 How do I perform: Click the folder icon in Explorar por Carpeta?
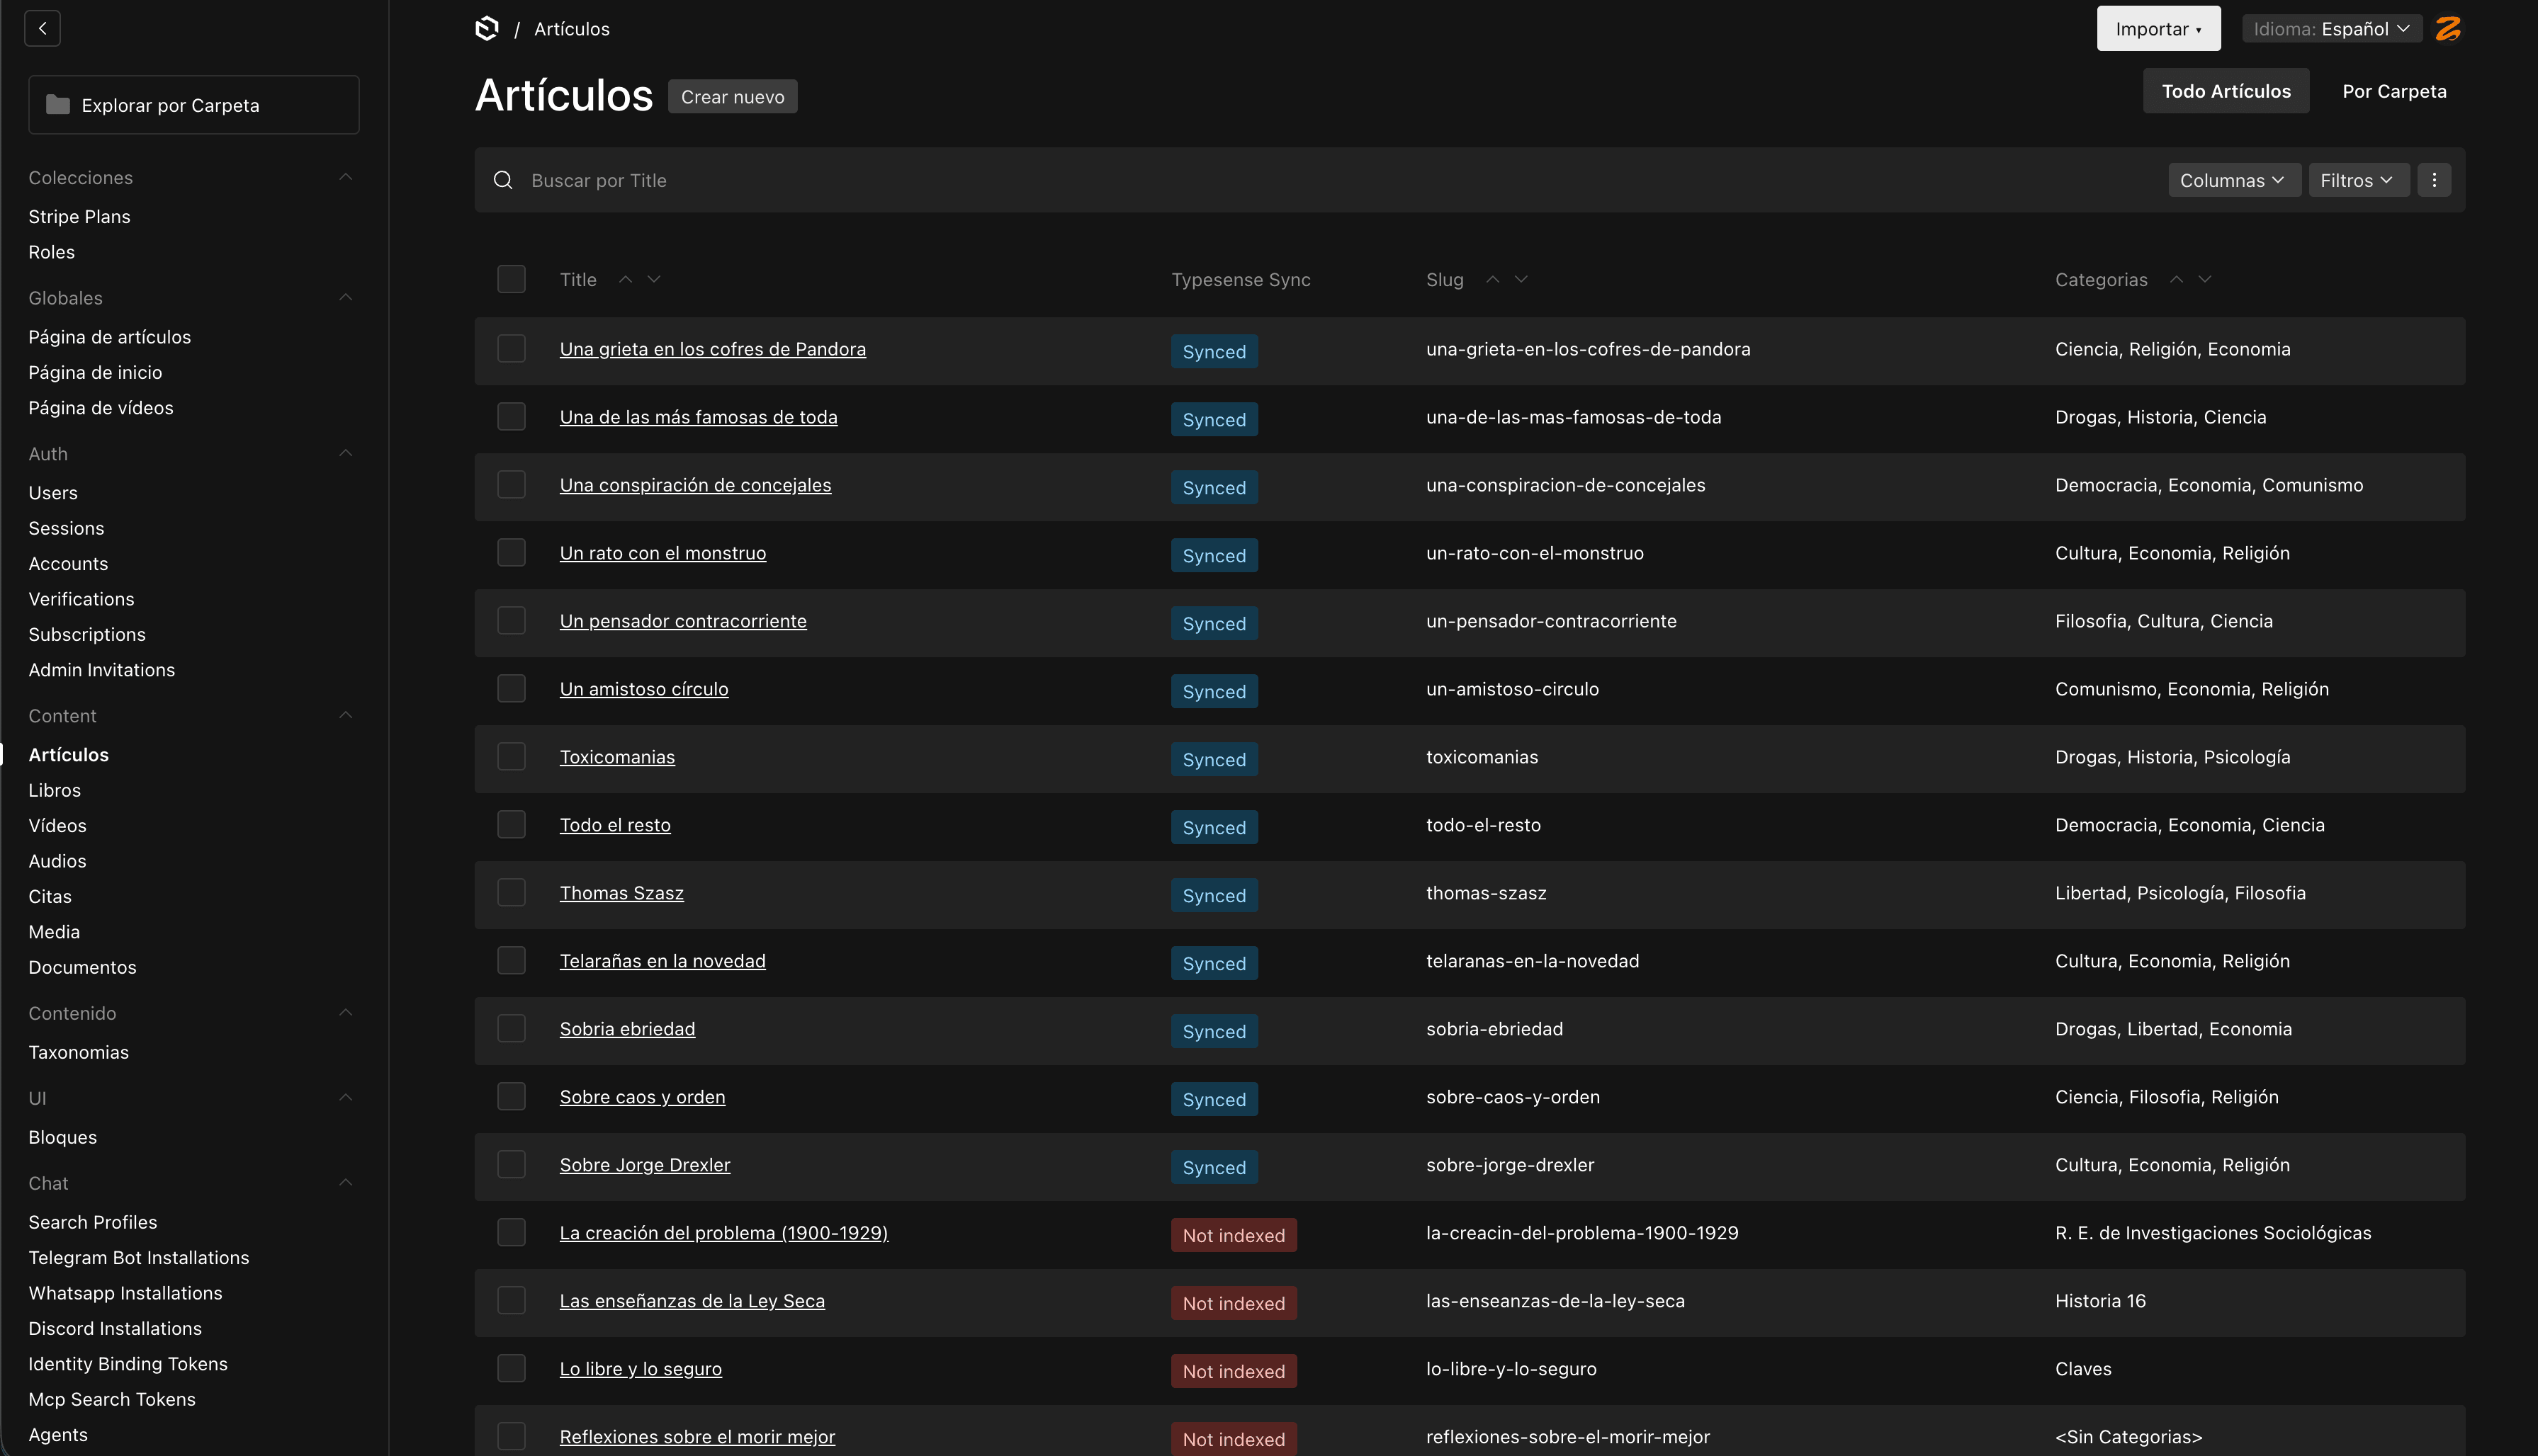pyautogui.click(x=58, y=105)
